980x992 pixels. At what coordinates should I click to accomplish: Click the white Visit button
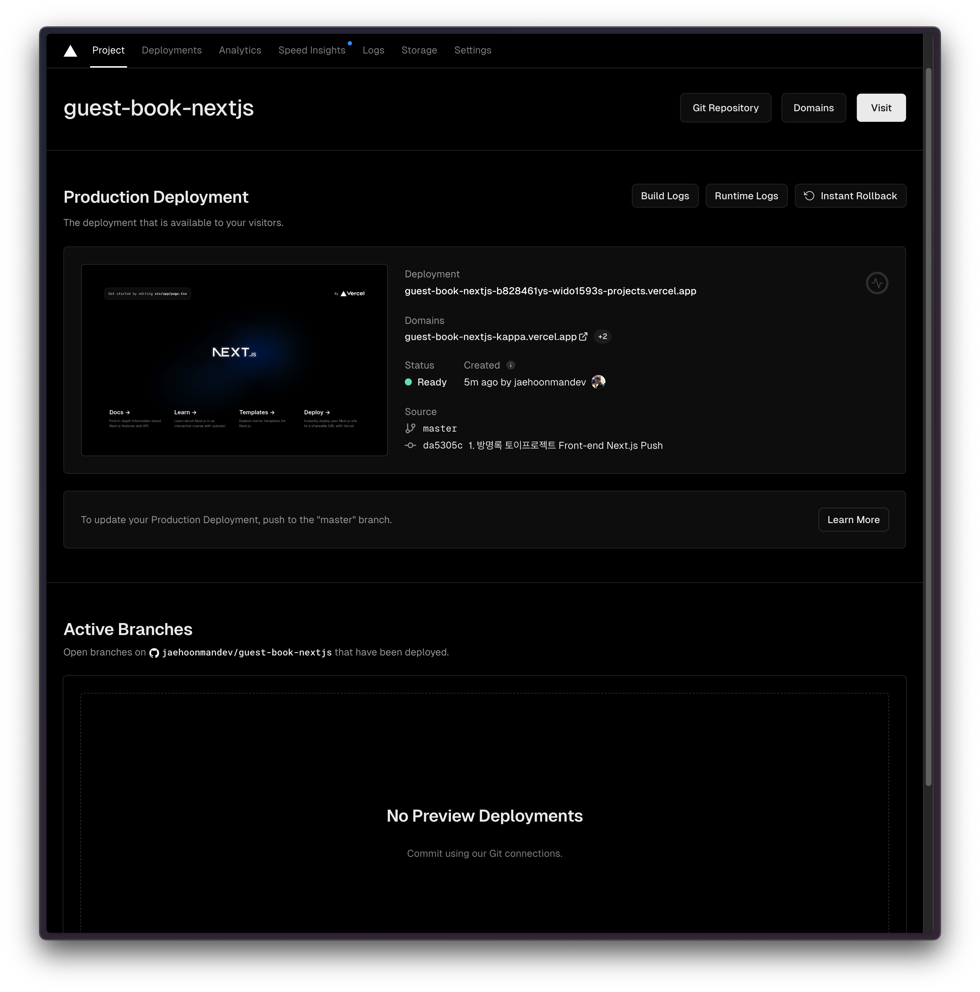pos(881,108)
